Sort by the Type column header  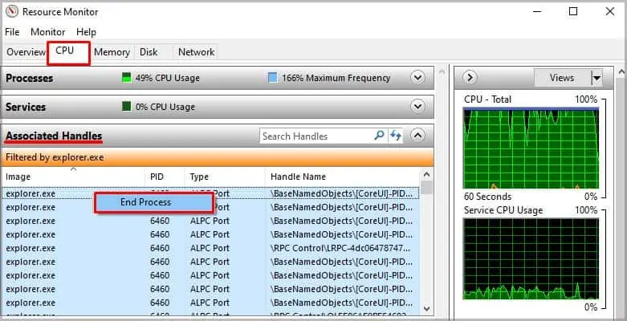[225, 177]
